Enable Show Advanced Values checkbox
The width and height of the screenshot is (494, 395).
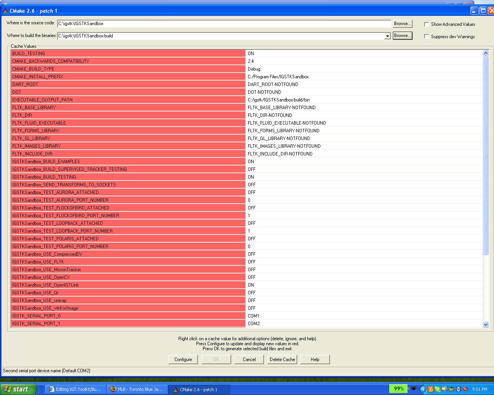[426, 24]
